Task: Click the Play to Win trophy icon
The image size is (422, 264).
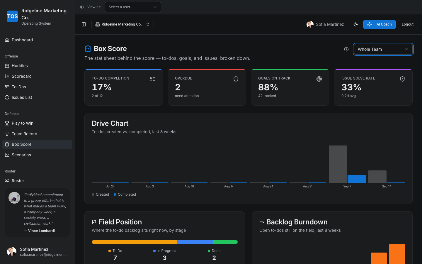Action: click(7, 123)
